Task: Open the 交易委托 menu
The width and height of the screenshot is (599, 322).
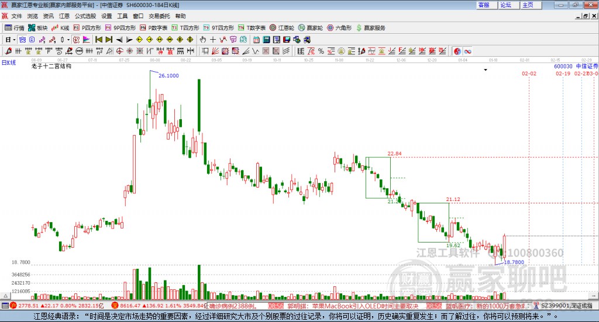Action: point(159,16)
